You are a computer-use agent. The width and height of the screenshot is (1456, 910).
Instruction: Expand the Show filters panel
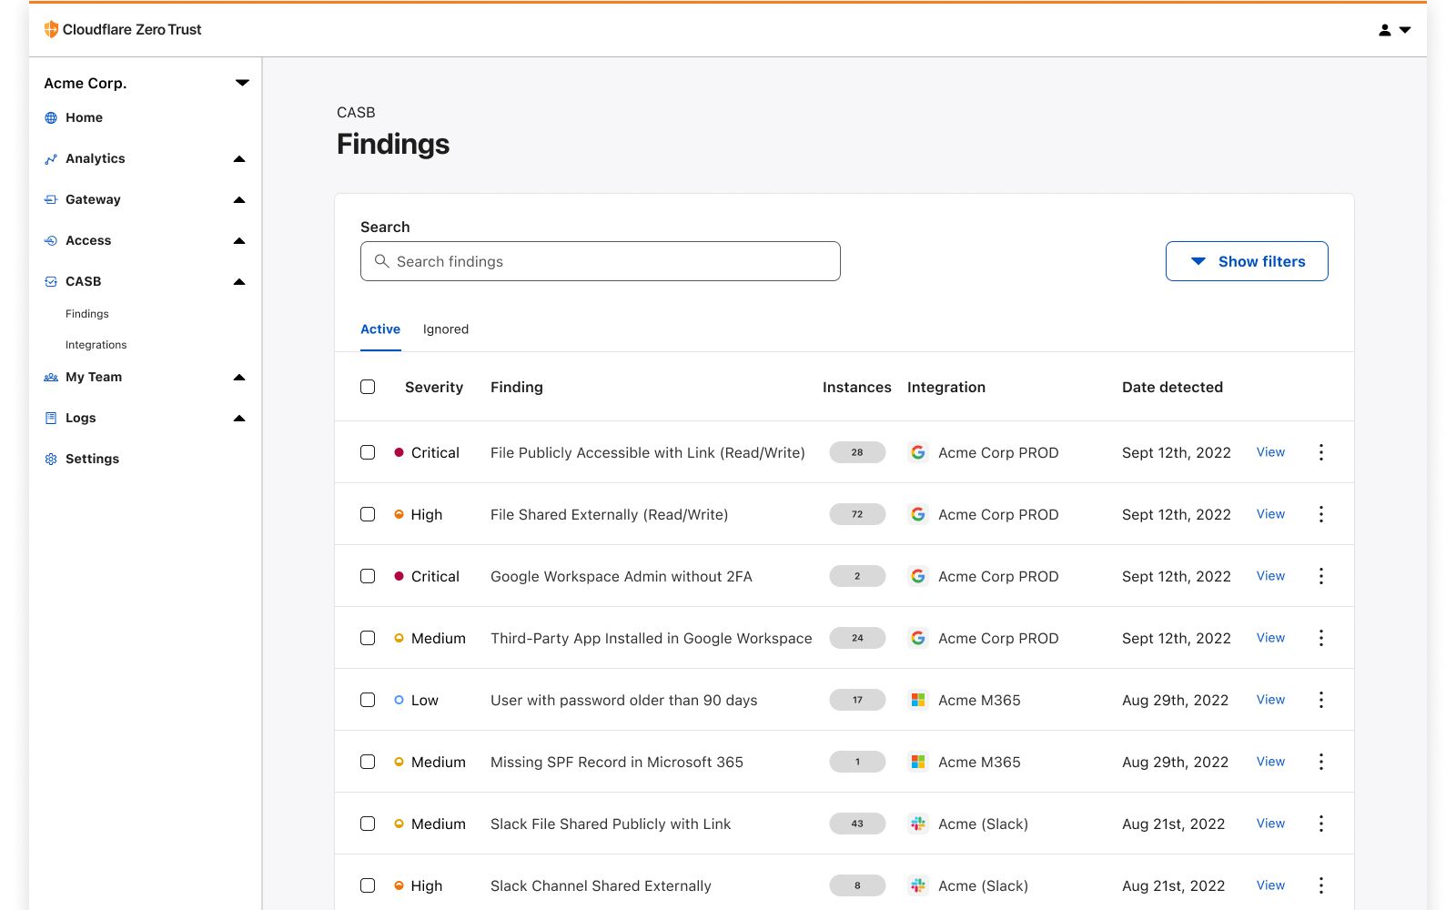(1247, 261)
